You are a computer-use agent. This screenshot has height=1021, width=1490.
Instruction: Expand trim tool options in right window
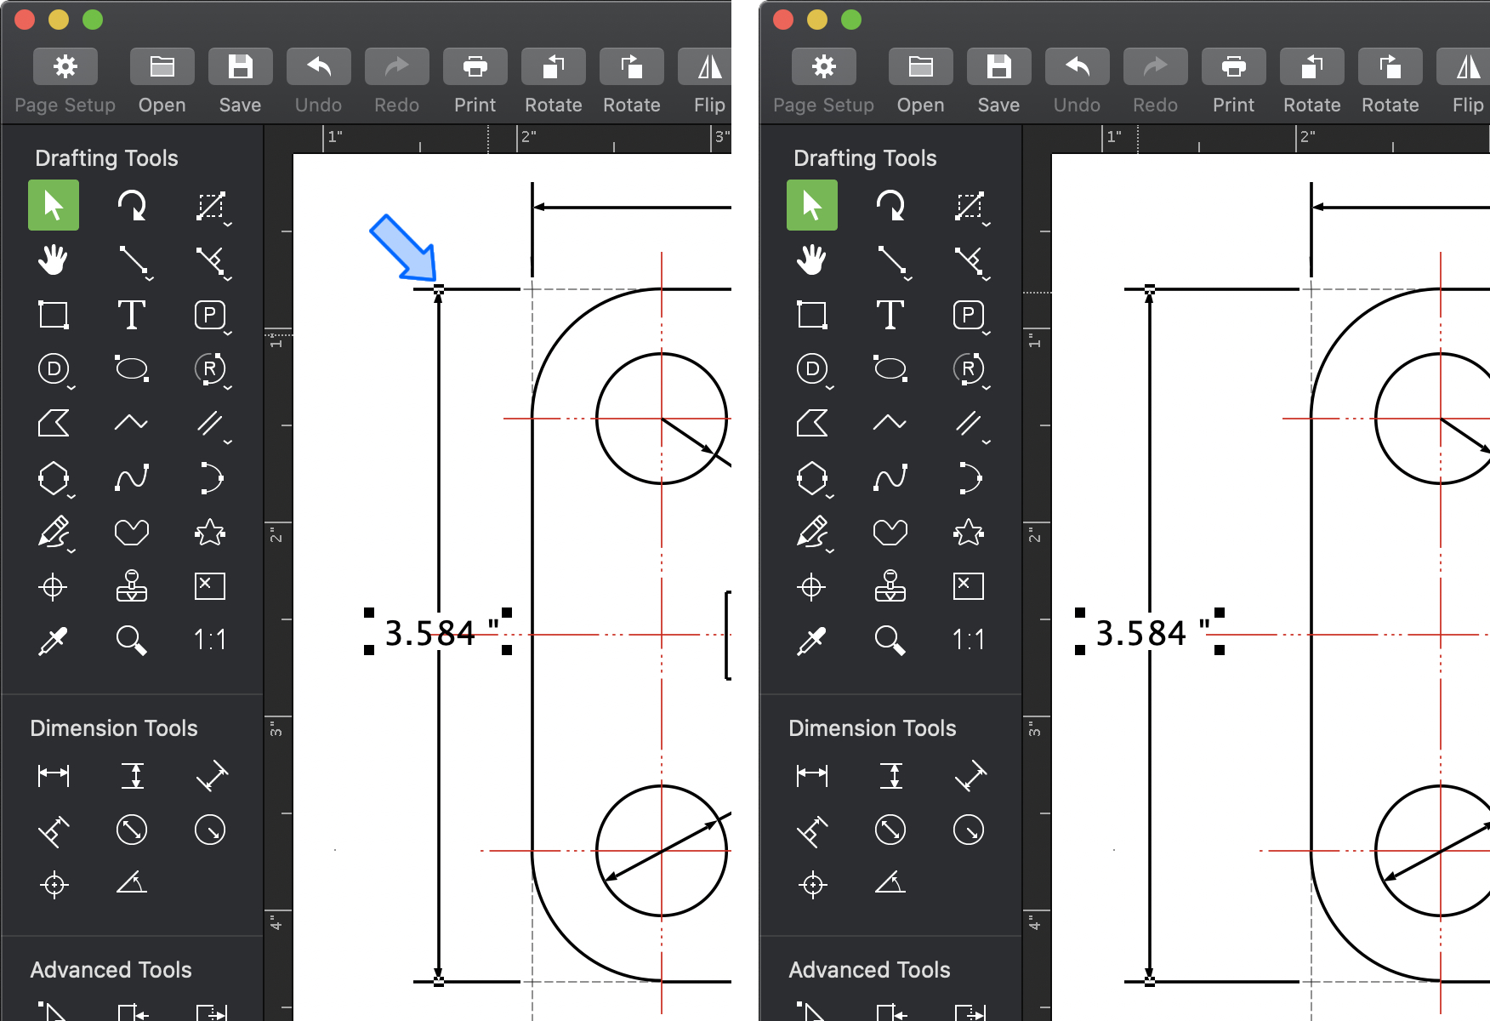pyautogui.click(x=987, y=279)
